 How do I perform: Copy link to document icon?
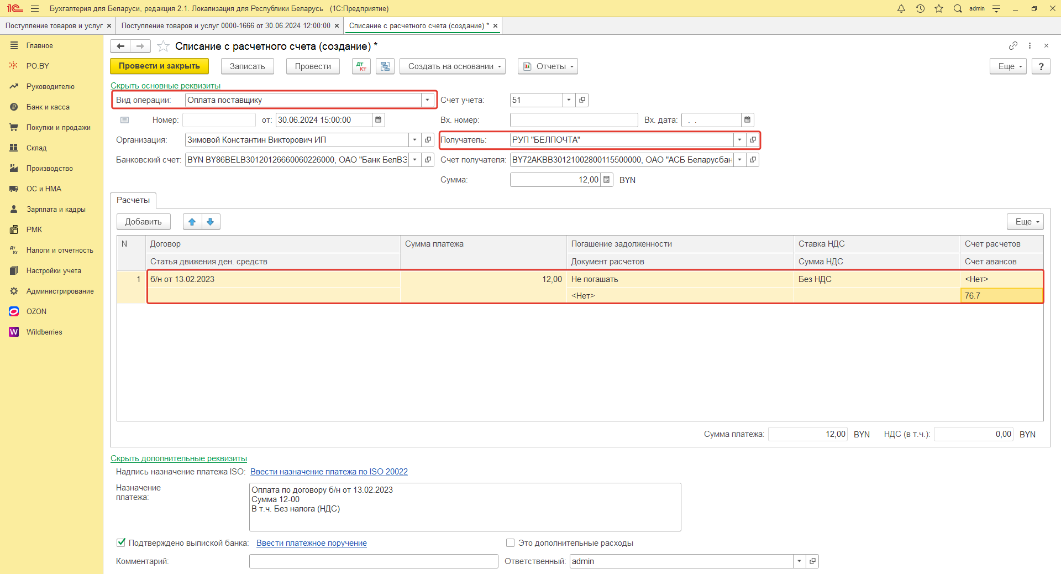click(x=1013, y=46)
